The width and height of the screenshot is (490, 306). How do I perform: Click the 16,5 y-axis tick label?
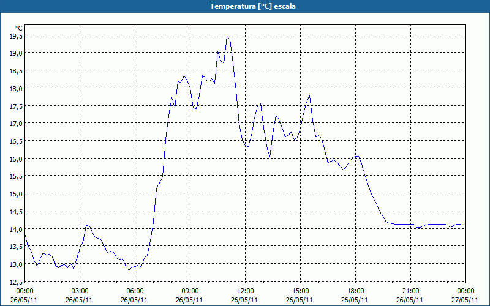pyautogui.click(x=17, y=142)
